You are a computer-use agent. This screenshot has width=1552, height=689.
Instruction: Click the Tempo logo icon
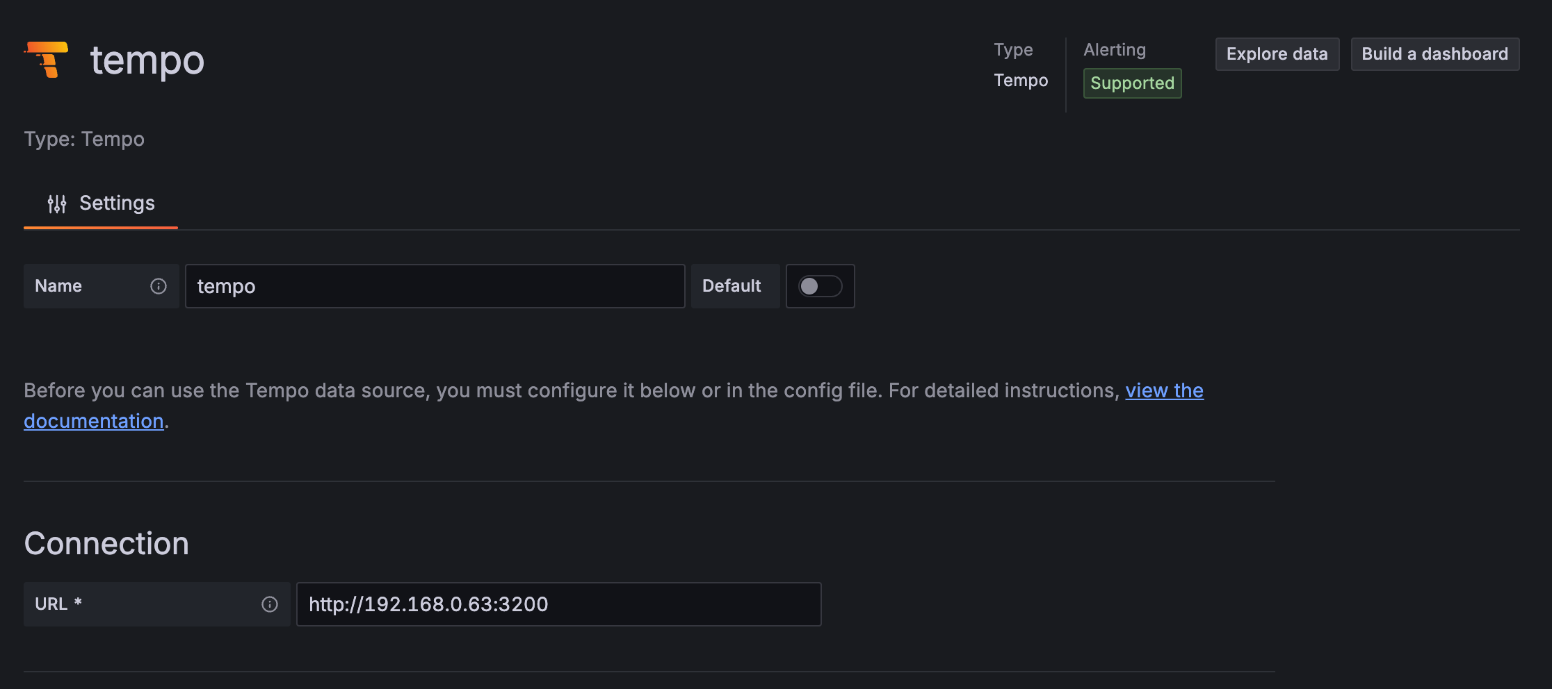pos(47,60)
